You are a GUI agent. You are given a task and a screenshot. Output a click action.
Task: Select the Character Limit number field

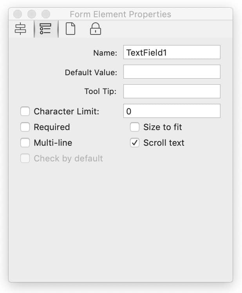pos(172,111)
